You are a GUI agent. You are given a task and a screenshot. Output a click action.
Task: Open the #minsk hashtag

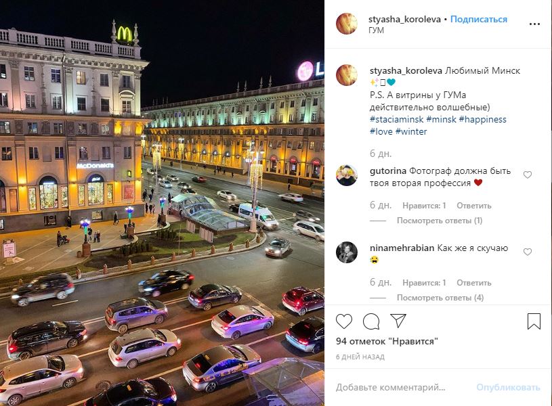tap(441, 120)
